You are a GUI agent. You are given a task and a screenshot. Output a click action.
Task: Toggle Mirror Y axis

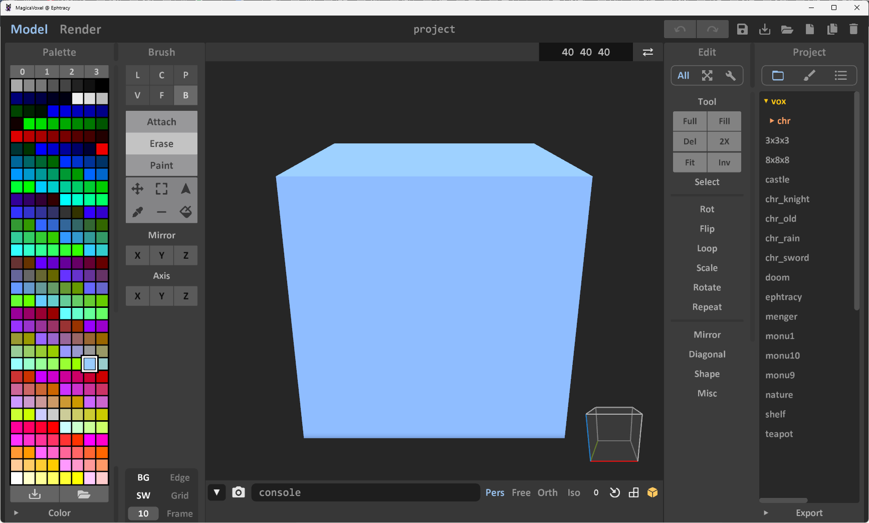[161, 256]
